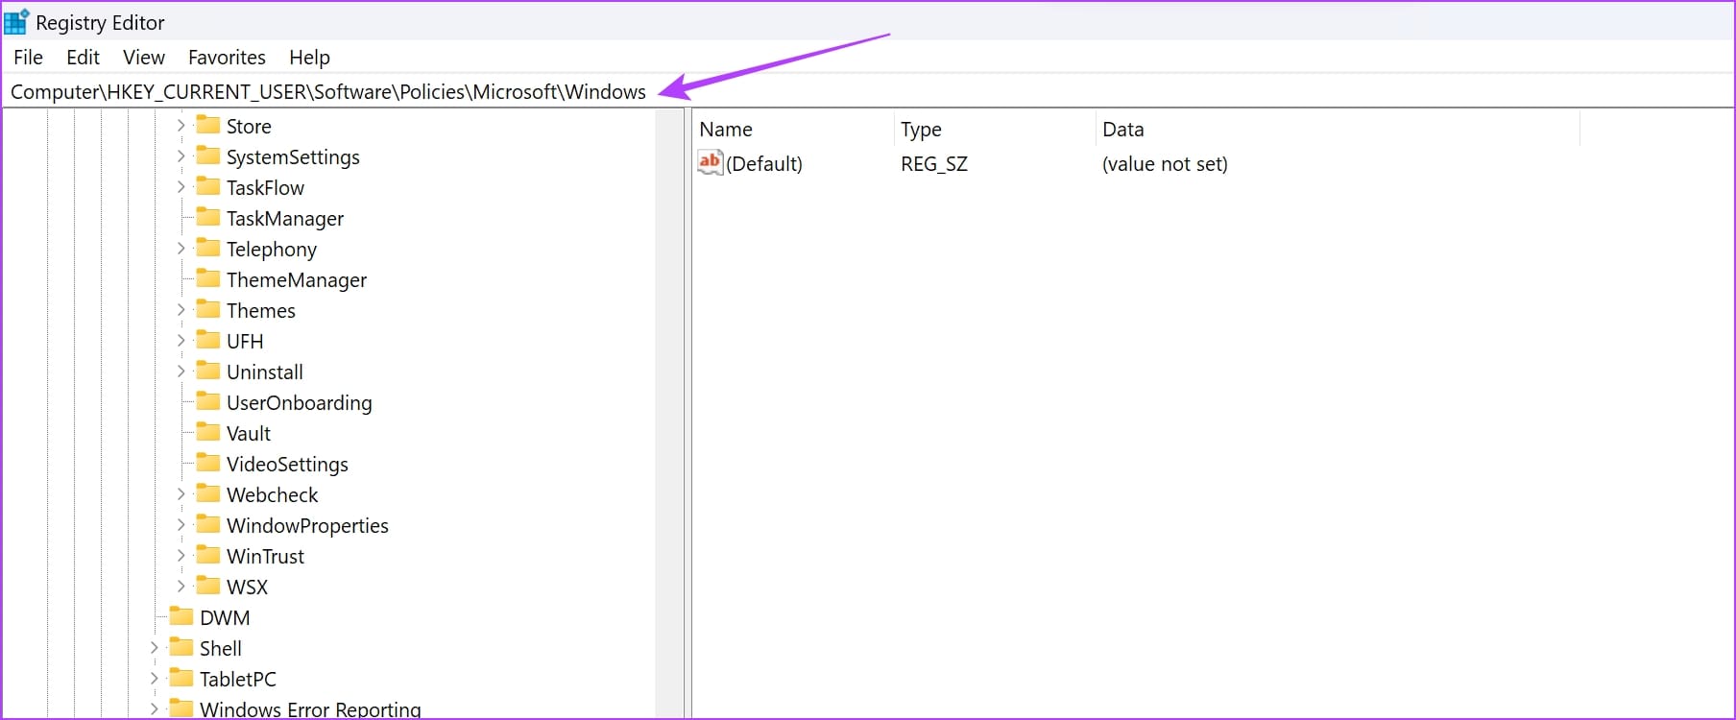Select the SystemSettings key label
This screenshot has height=720, width=1736.
293,157
